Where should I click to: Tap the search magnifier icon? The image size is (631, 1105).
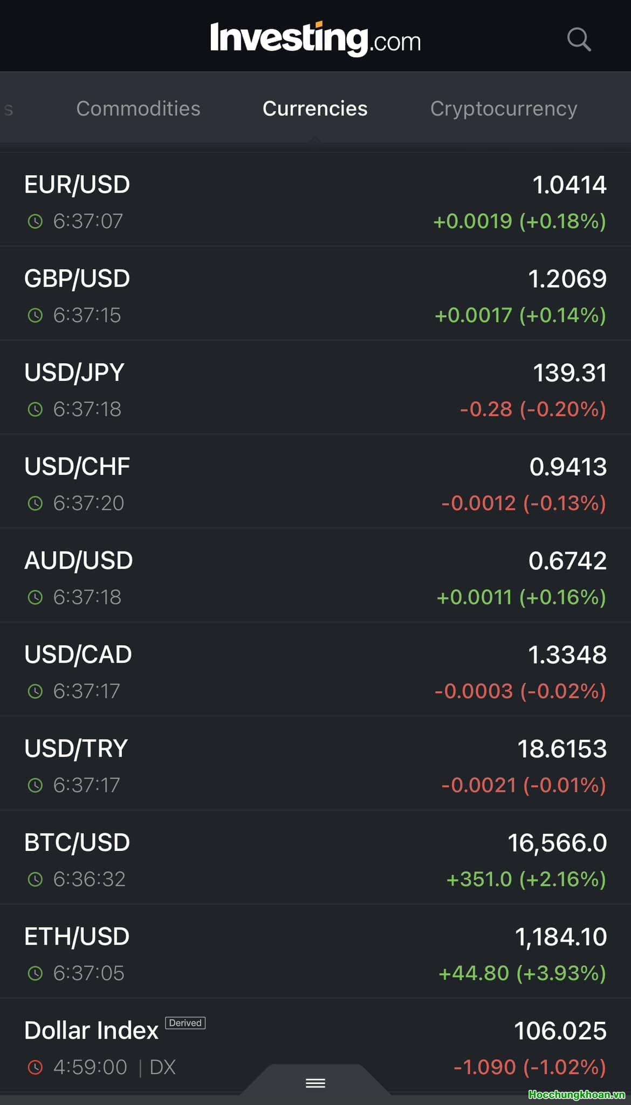(579, 39)
